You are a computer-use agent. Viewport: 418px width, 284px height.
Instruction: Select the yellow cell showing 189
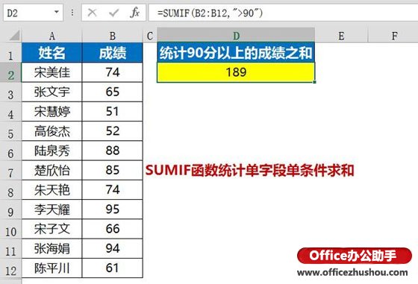pyautogui.click(x=236, y=72)
